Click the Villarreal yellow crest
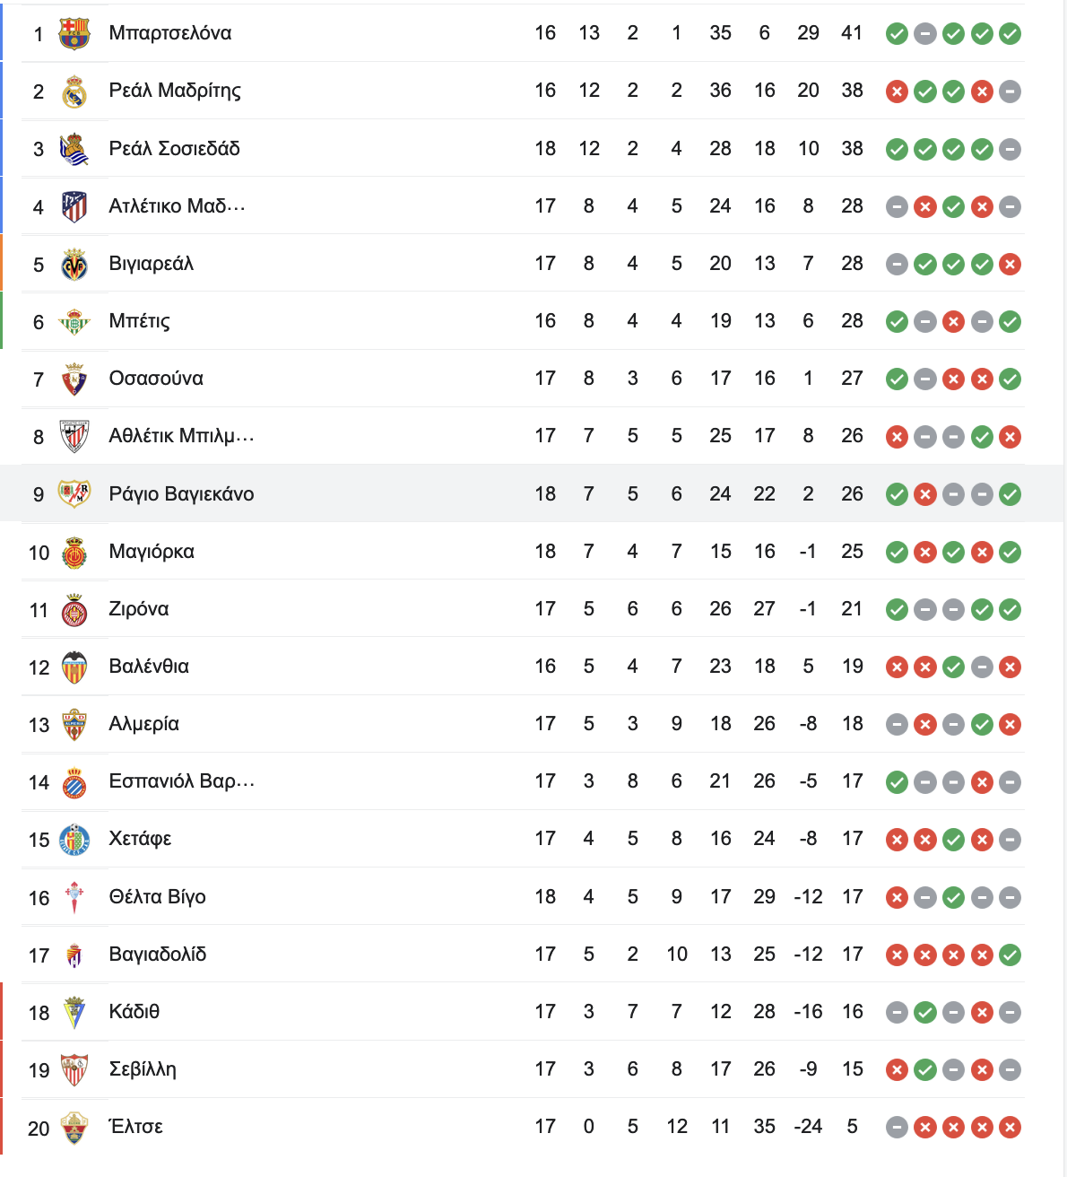This screenshot has height=1177, width=1067. pyautogui.click(x=74, y=264)
